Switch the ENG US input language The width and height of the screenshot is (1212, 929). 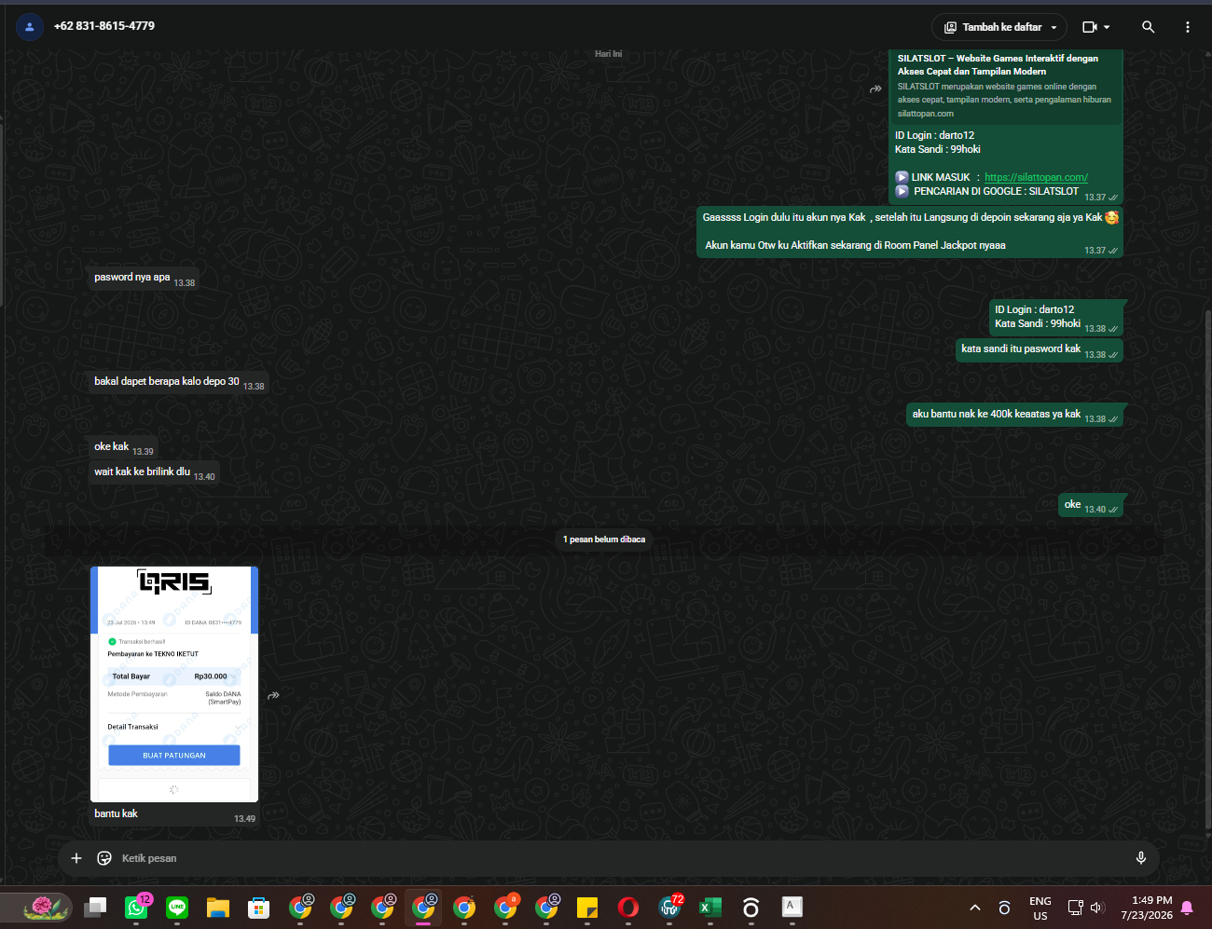(x=1040, y=909)
